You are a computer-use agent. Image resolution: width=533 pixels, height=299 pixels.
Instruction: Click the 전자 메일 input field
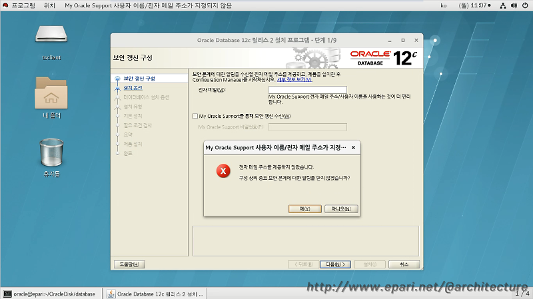[x=308, y=90]
